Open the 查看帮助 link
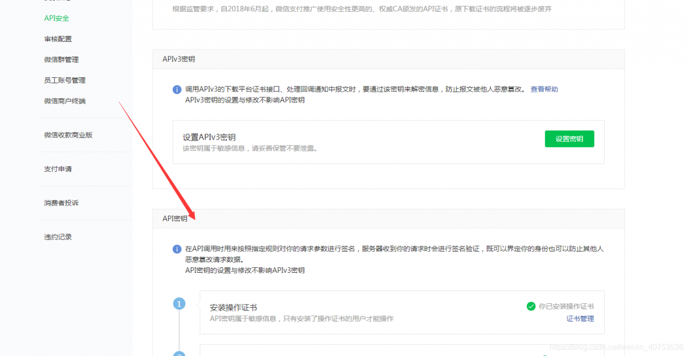The image size is (688, 356). click(544, 89)
